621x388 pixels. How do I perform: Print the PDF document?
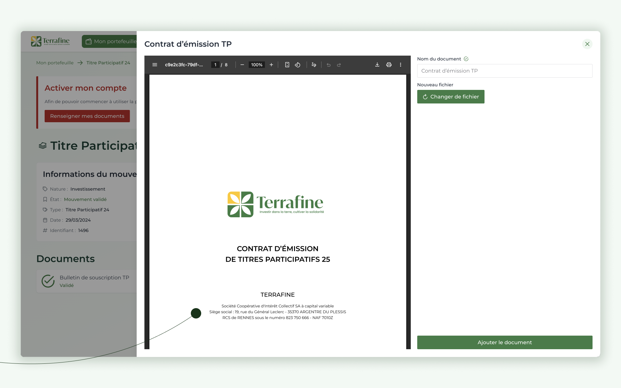click(x=389, y=65)
